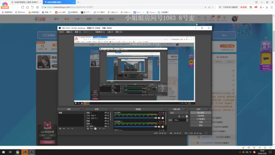Move scene down in Scenes panel
Viewport: 275px width, 155px height.
coord(72,128)
